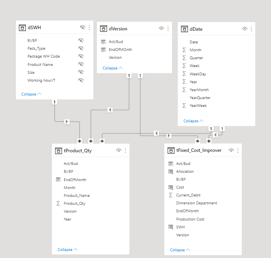Click sigma icon next to Quarter in dDate
The image size is (271, 258).
[184, 58]
